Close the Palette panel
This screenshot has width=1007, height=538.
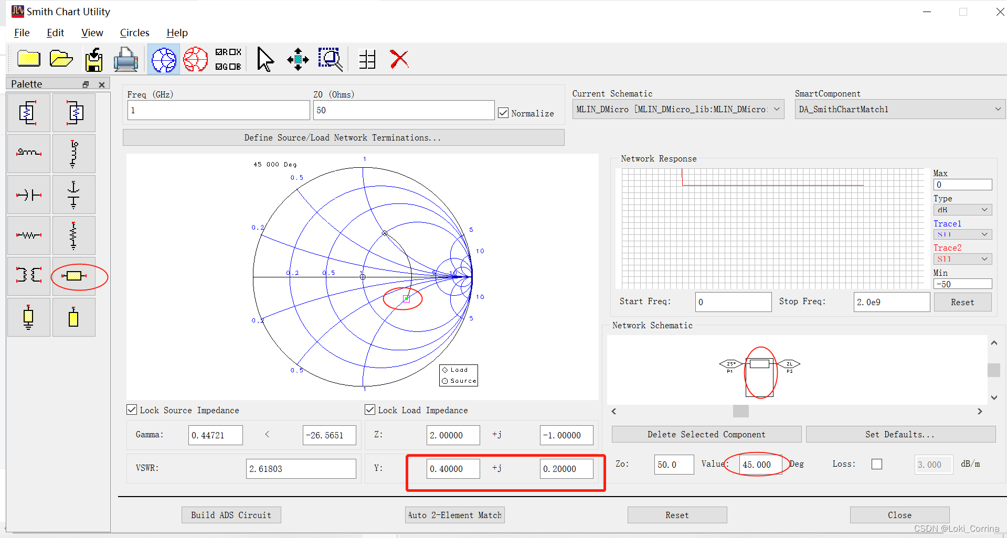coord(102,84)
